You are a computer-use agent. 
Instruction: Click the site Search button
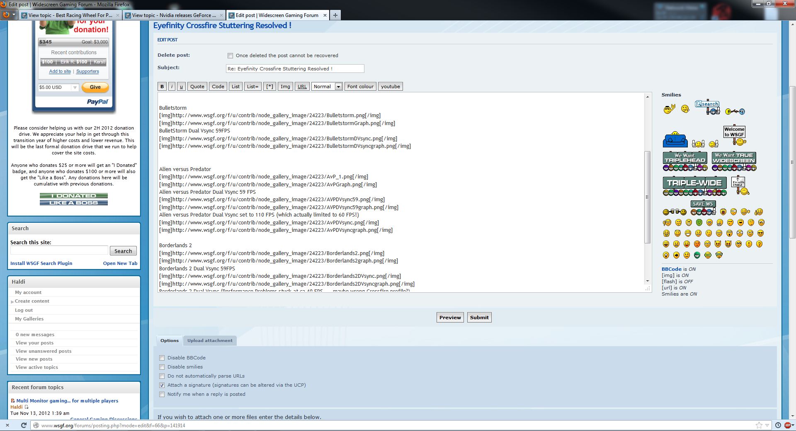tap(123, 251)
